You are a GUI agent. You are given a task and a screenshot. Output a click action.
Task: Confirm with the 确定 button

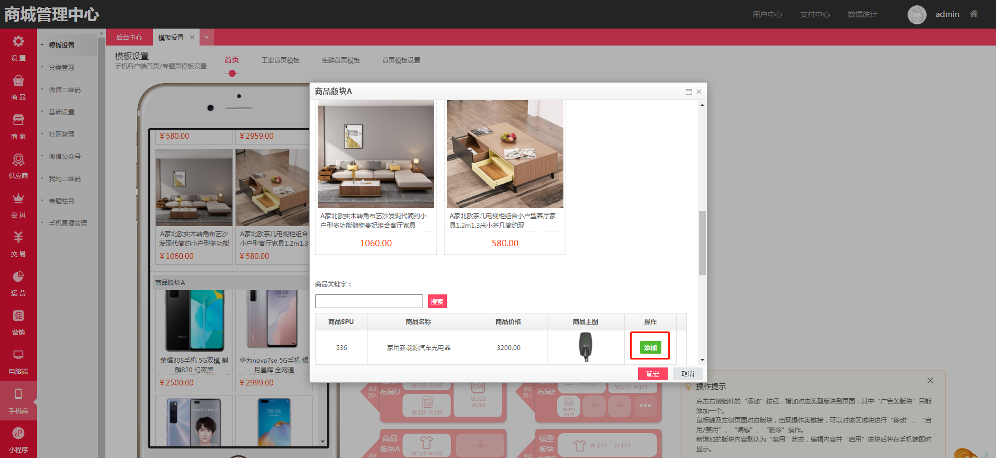click(x=653, y=374)
